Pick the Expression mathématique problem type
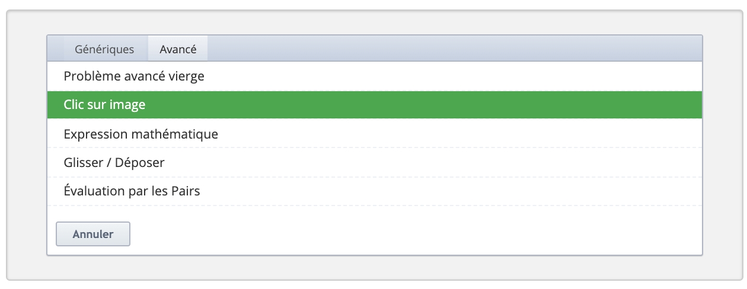This screenshot has height=289, width=747. point(141,134)
